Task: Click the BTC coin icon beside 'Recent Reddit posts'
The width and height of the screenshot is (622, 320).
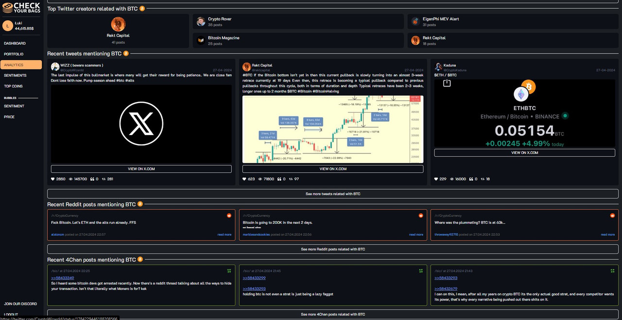Action: tap(140, 204)
